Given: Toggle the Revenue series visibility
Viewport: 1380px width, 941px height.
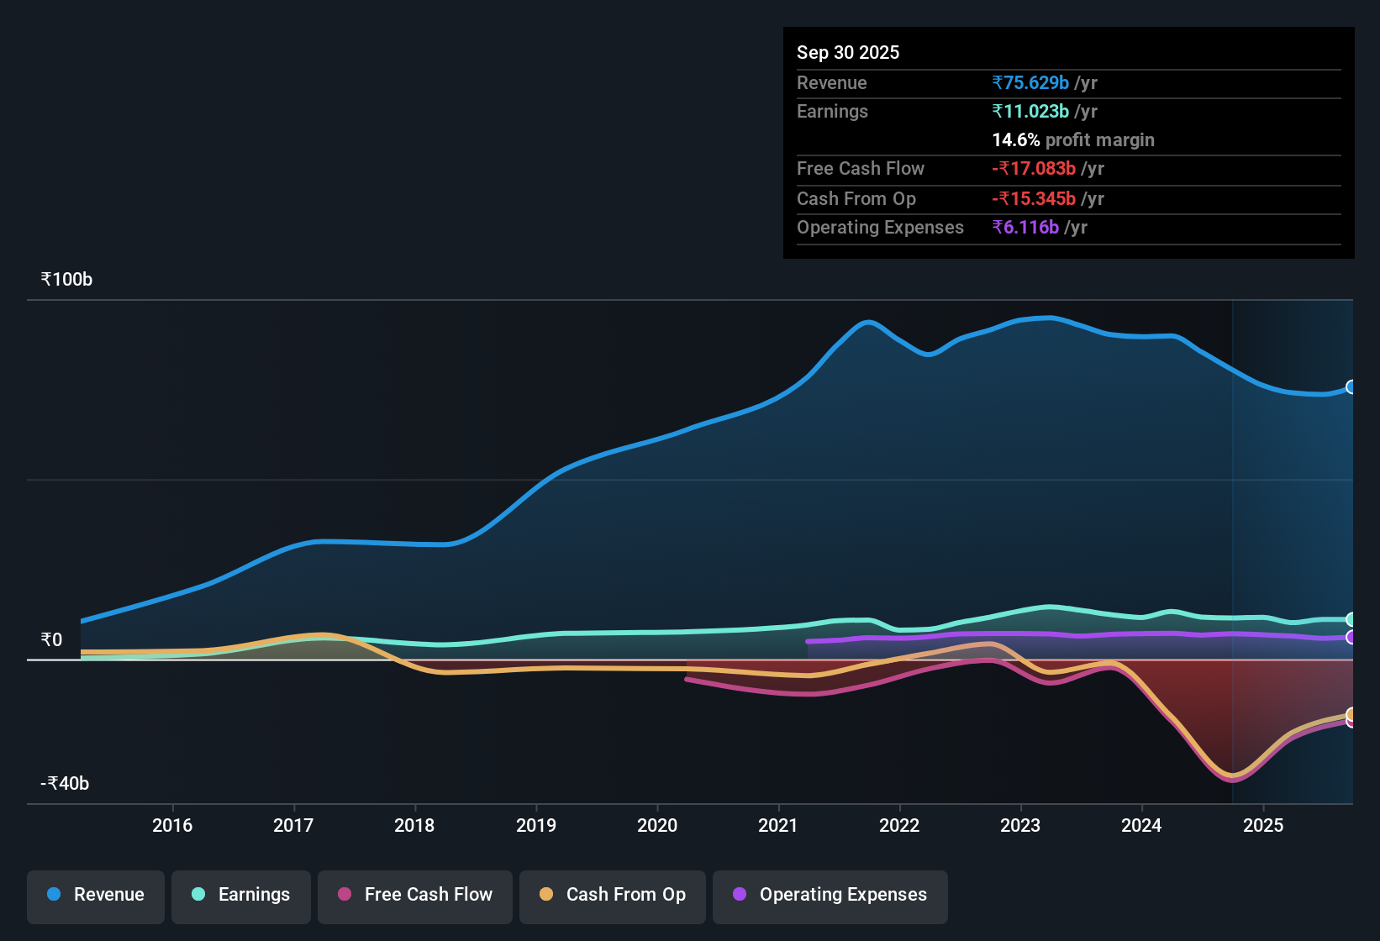Looking at the screenshot, I should [95, 895].
